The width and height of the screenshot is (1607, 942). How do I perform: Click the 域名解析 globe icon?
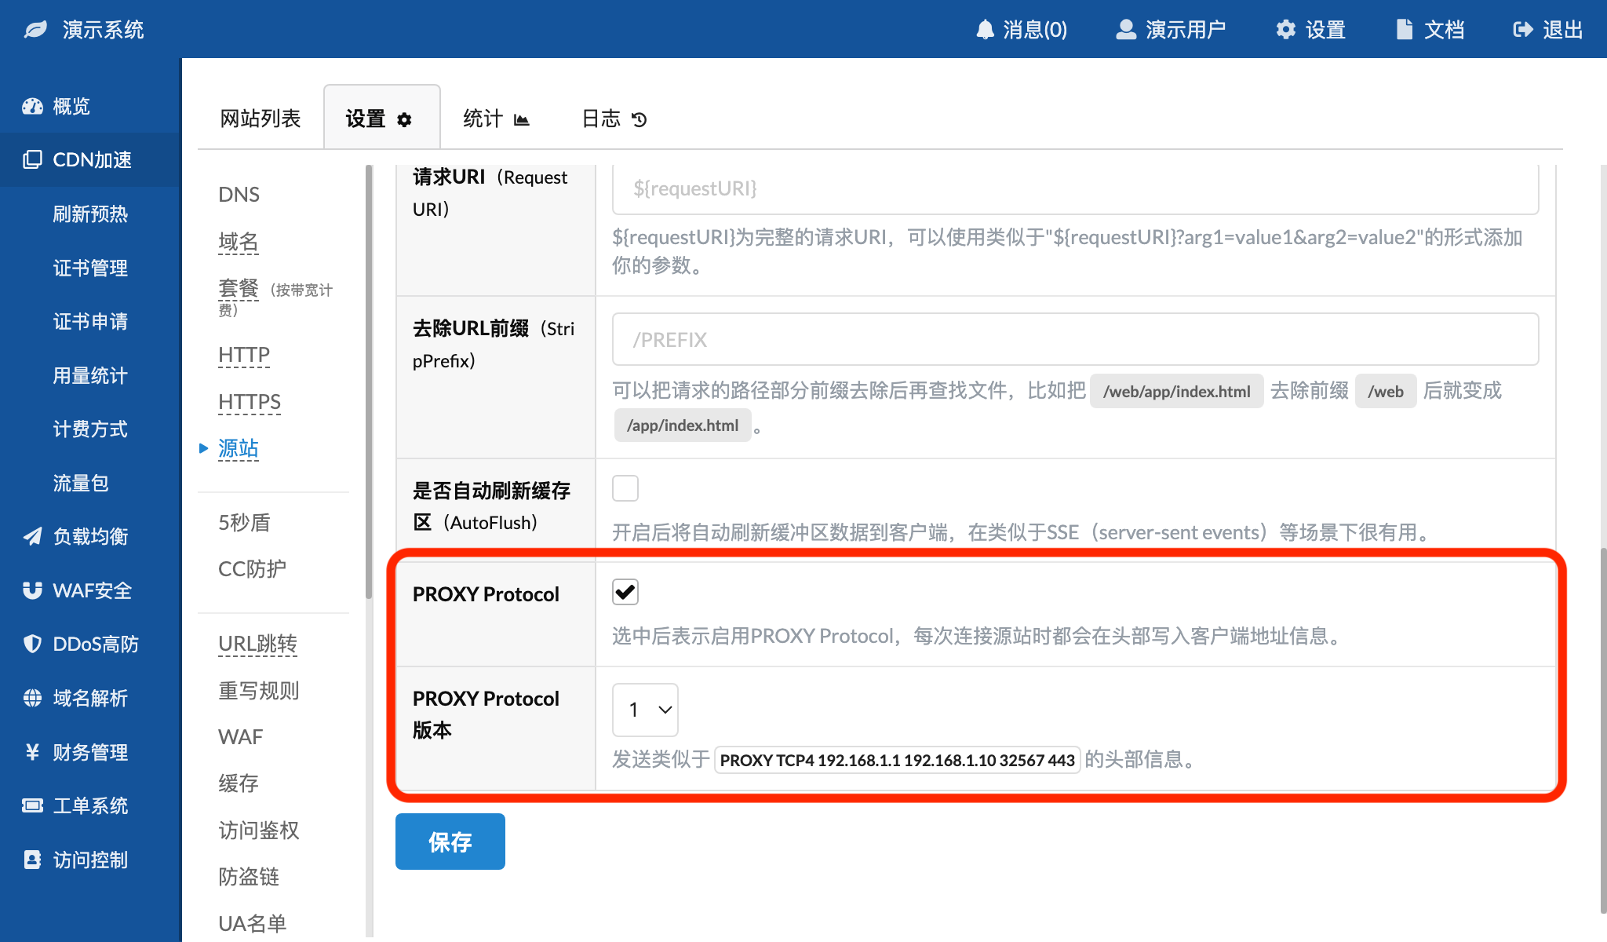click(x=32, y=698)
